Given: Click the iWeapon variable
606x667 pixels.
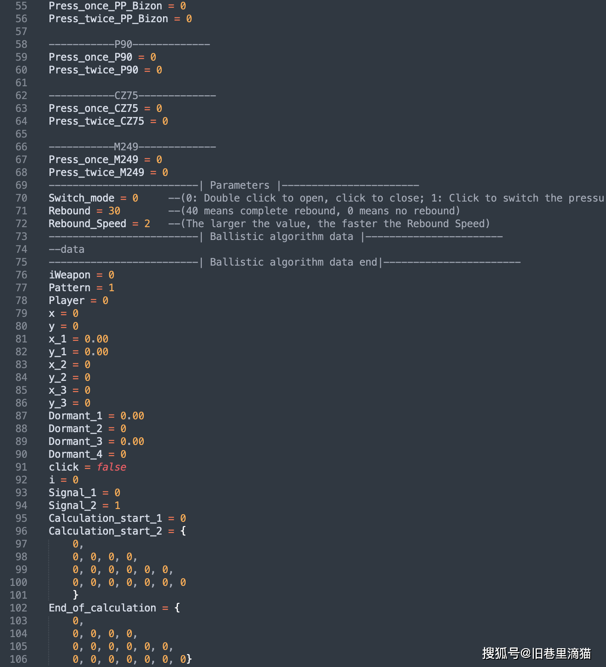Looking at the screenshot, I should point(70,275).
